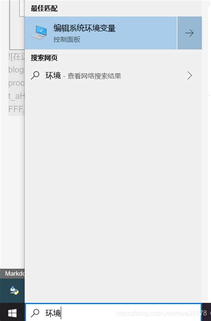Click the magnifier icon in taskbar search box
Image resolution: width=211 pixels, height=321 pixels.
tap(35, 313)
